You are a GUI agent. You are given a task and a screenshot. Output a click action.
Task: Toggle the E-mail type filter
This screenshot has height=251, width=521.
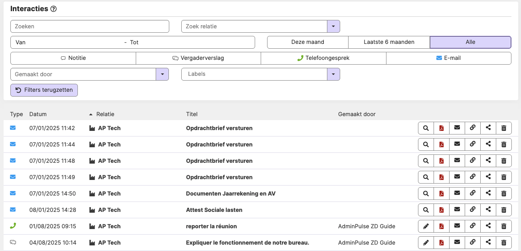449,58
